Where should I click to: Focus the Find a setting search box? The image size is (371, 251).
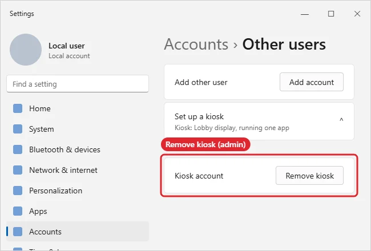pyautogui.click(x=78, y=84)
